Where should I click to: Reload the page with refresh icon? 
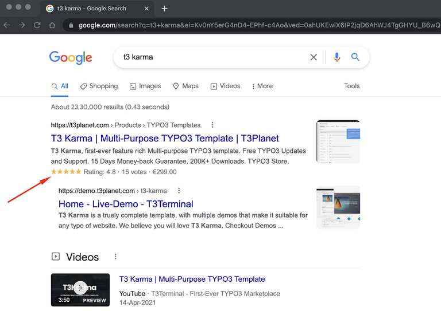[x=37, y=25]
